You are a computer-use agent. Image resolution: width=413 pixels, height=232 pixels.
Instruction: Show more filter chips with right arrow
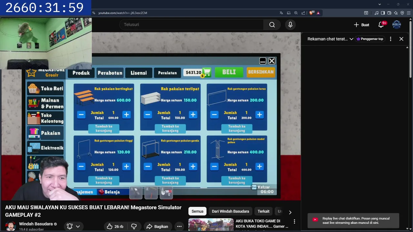tap(290, 212)
